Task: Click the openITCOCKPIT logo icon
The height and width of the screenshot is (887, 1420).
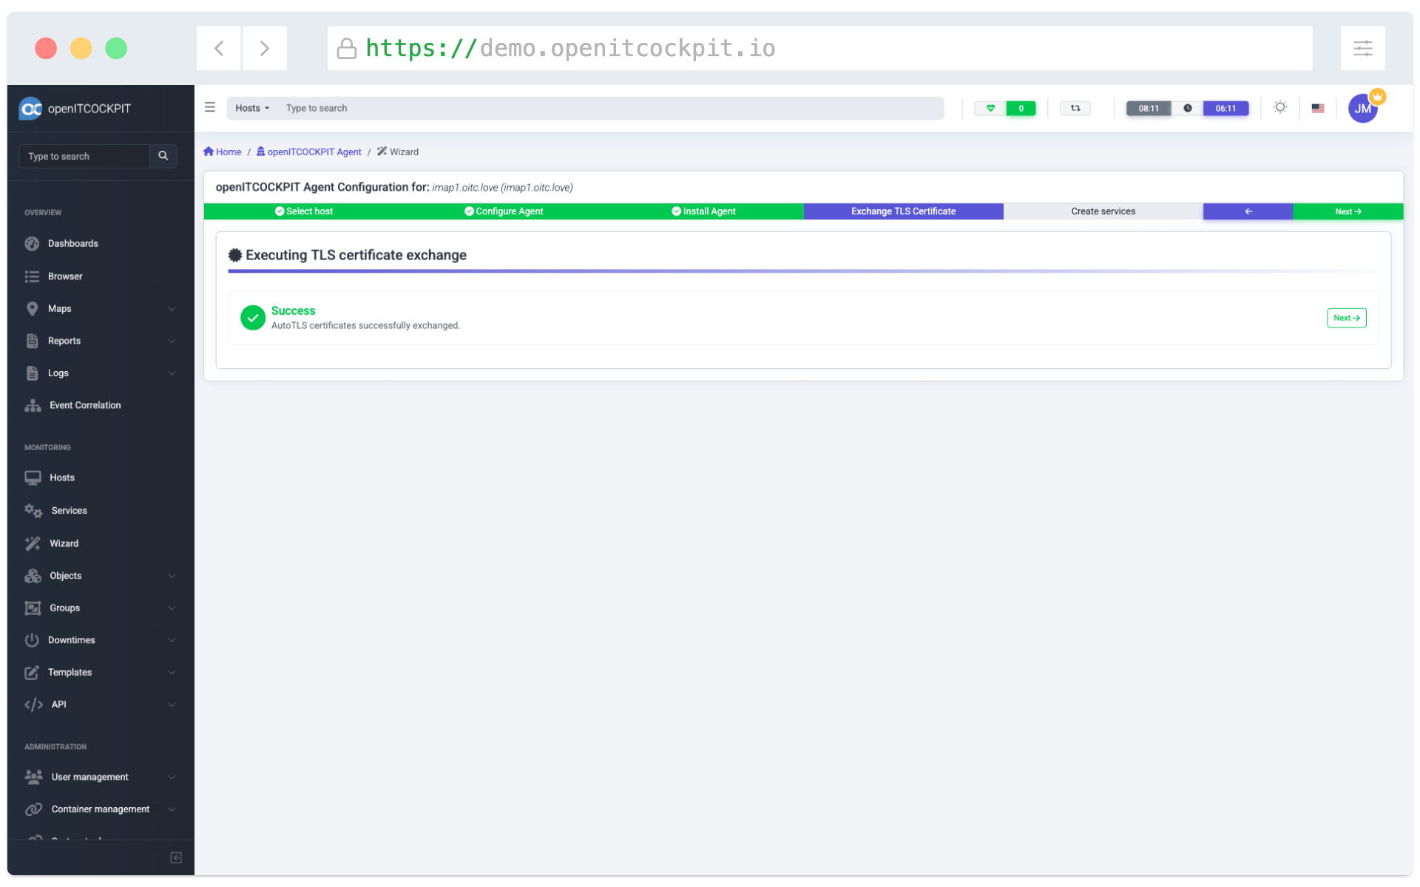Action: [30, 109]
